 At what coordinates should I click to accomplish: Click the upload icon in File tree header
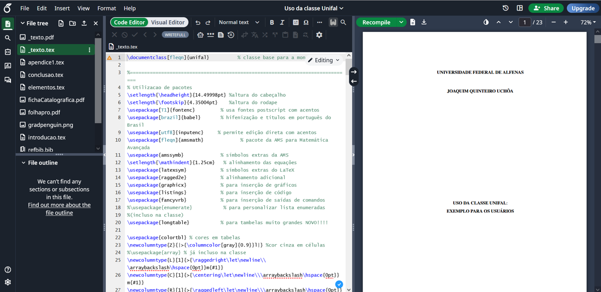pos(84,23)
